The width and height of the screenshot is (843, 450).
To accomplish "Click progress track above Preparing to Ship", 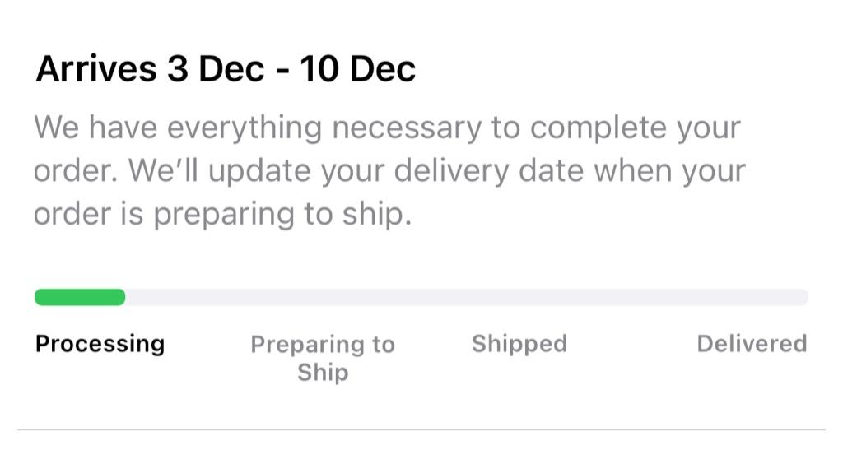I will (x=323, y=297).
